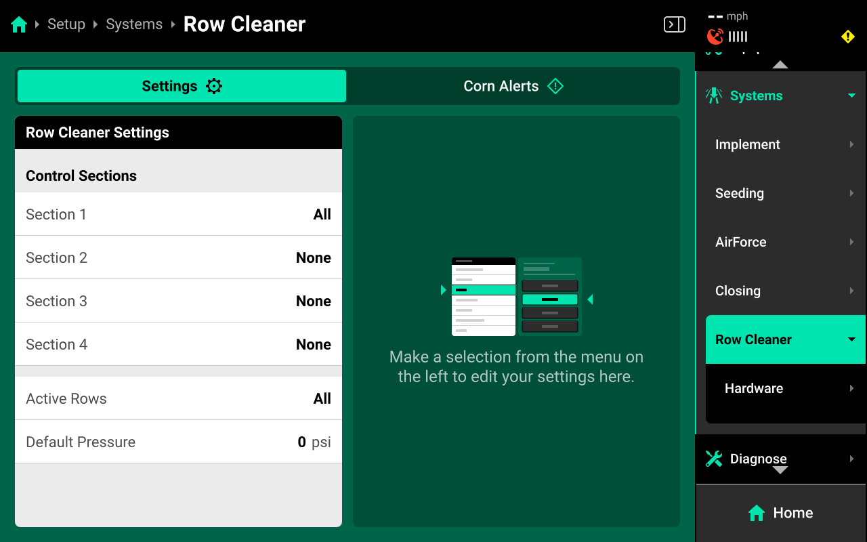Screen dimensions: 867x542
Task: Select the Default Pressure setting row
Action: pyautogui.click(x=178, y=442)
